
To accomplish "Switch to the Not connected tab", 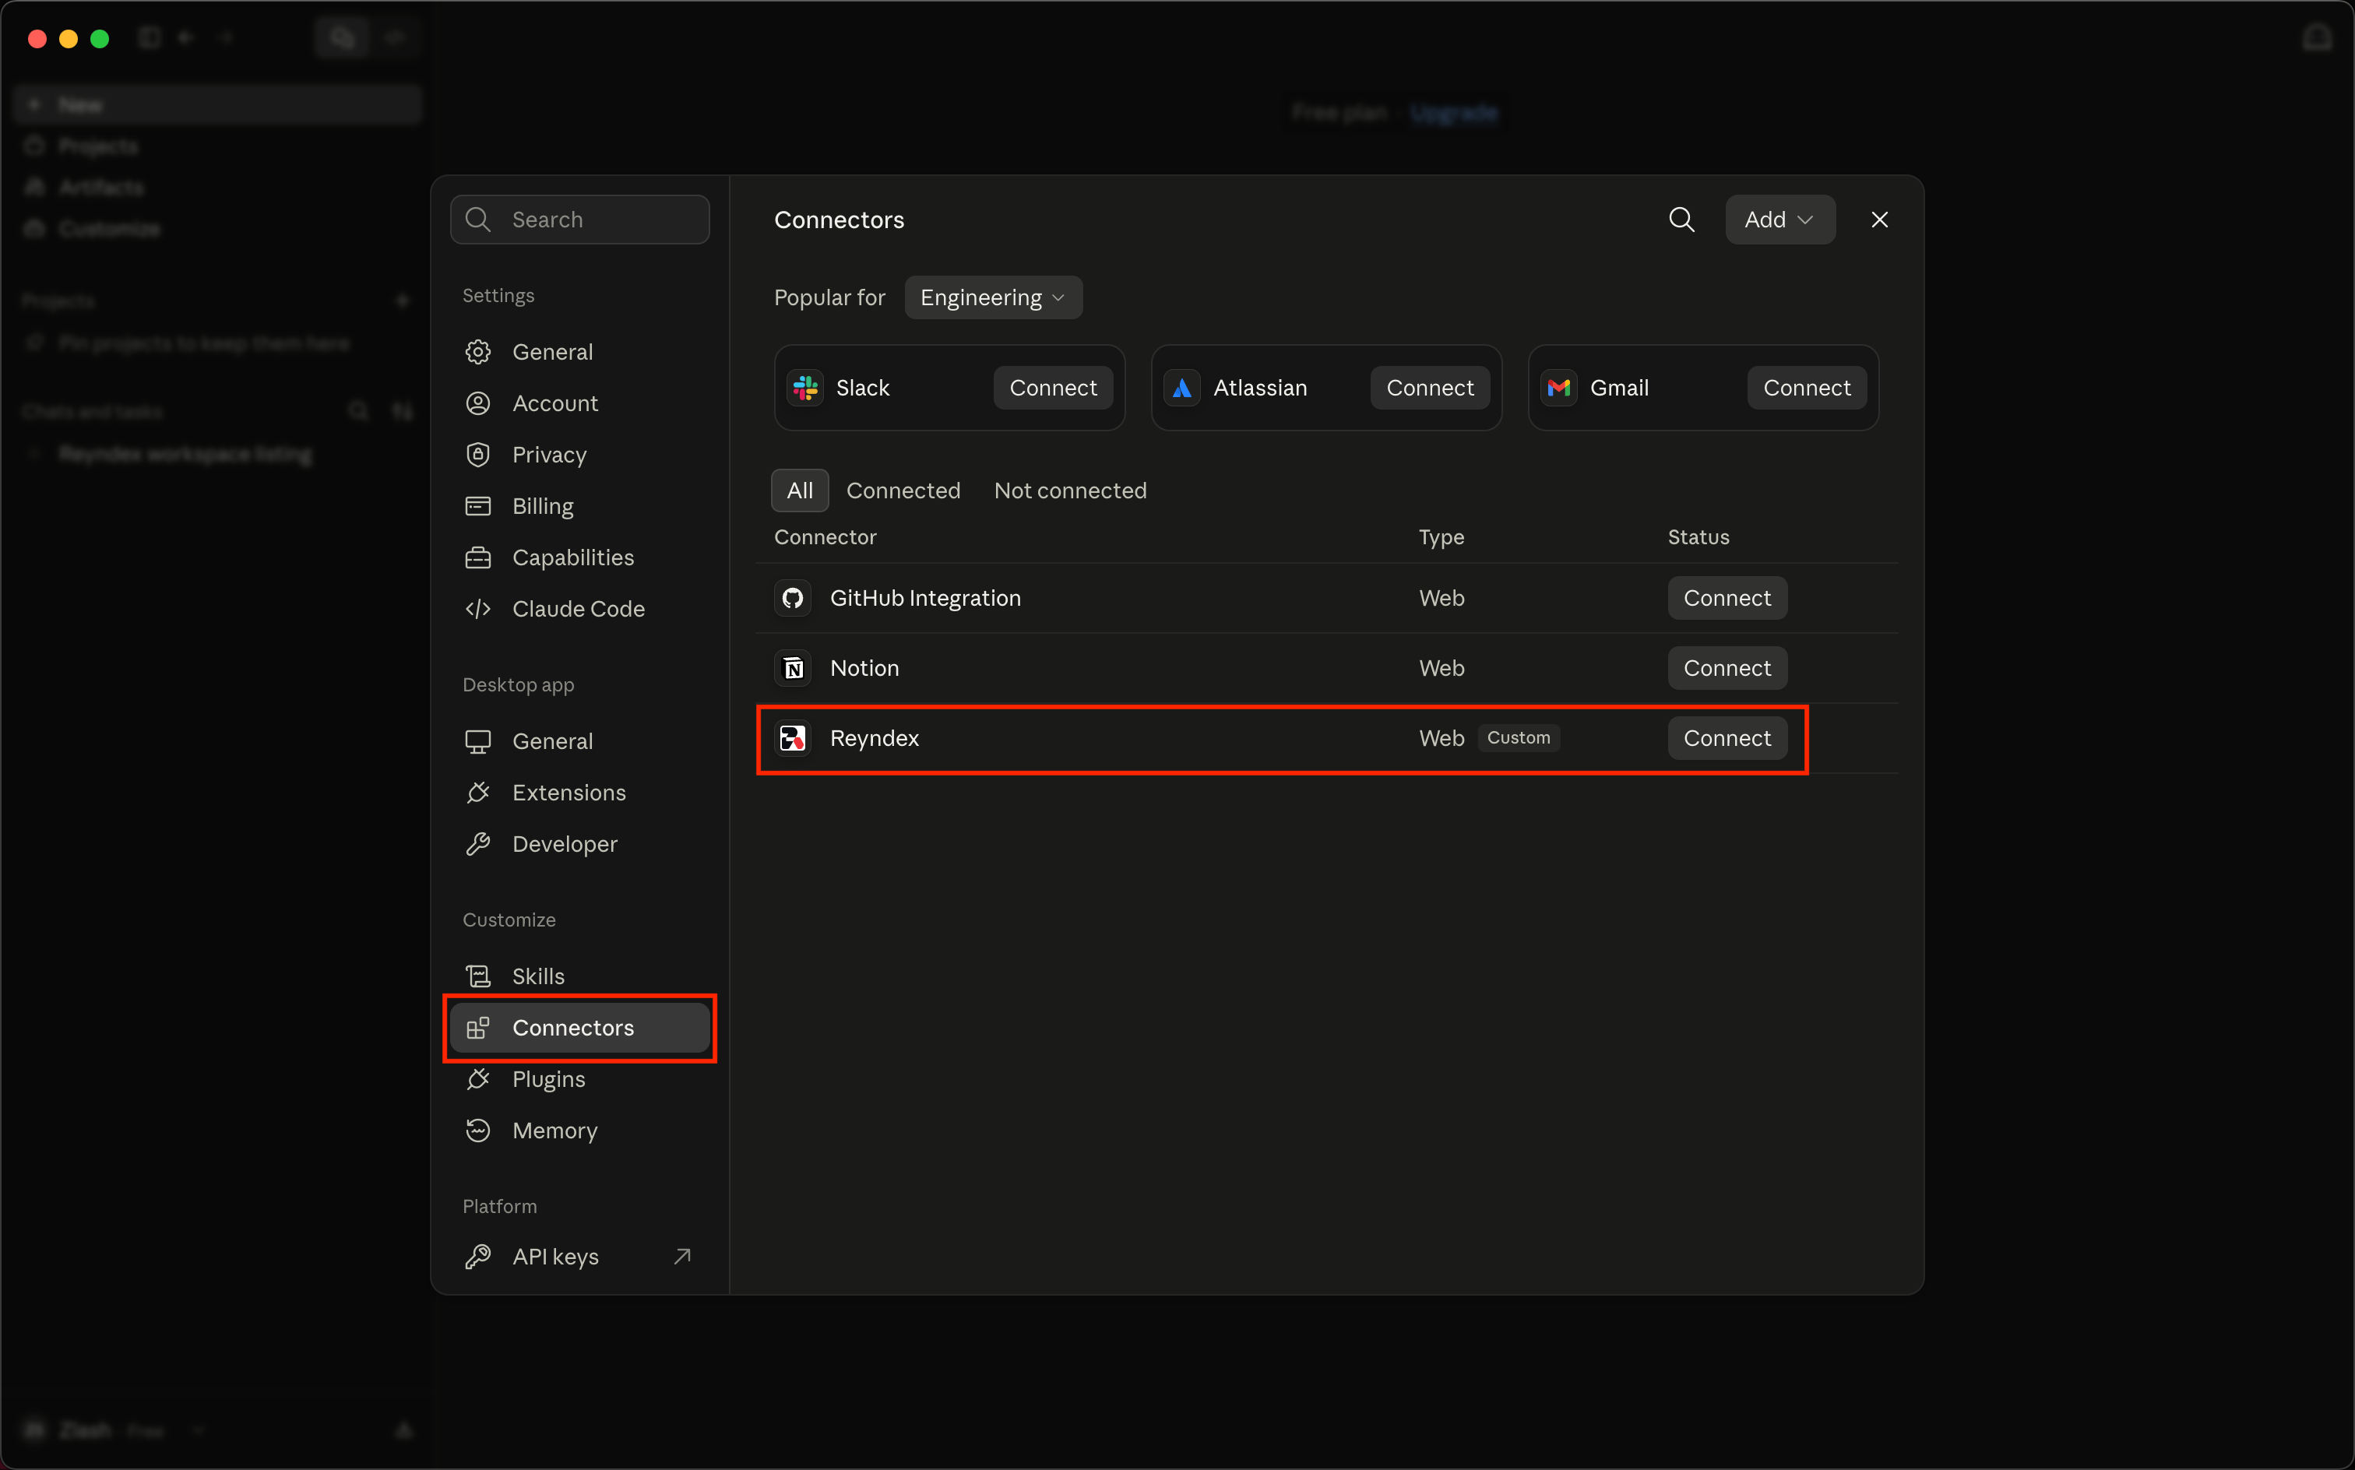I will (x=1069, y=491).
